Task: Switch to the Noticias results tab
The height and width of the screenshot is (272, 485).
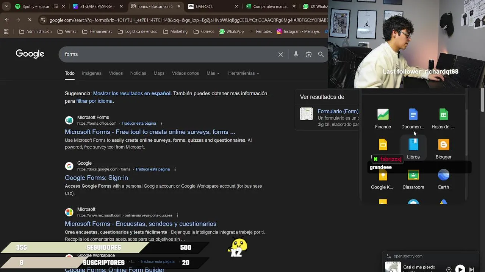Action: pos(138,73)
